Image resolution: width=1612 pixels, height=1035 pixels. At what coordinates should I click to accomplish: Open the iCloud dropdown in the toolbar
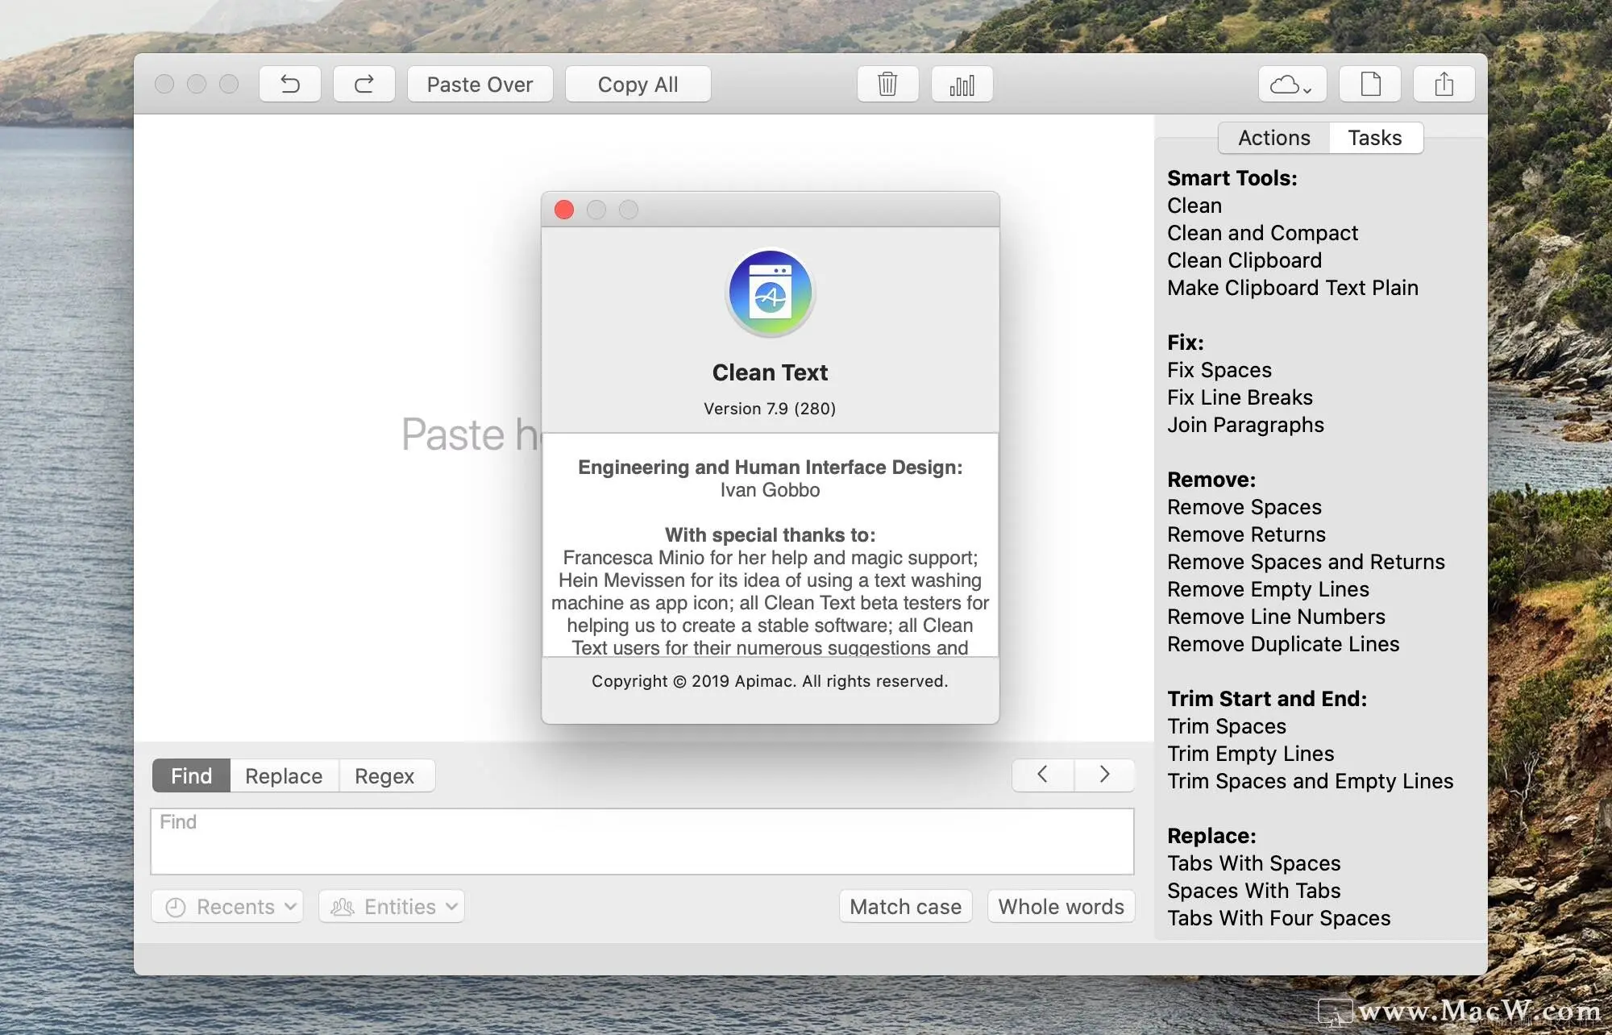pyautogui.click(x=1292, y=84)
